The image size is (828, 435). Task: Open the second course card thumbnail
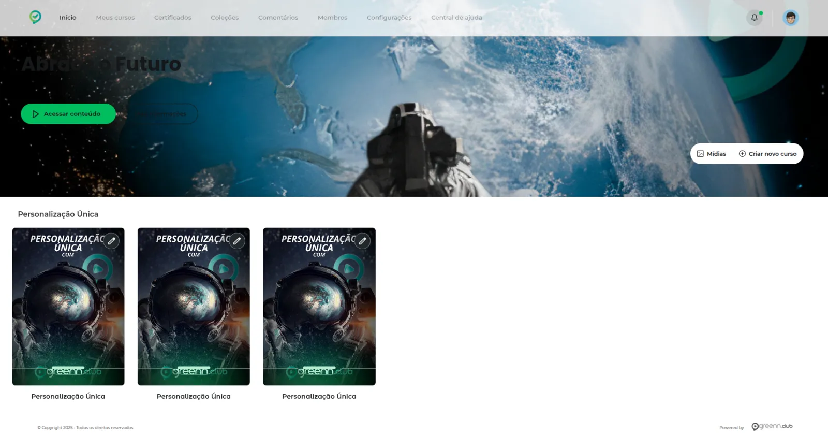[x=194, y=307]
